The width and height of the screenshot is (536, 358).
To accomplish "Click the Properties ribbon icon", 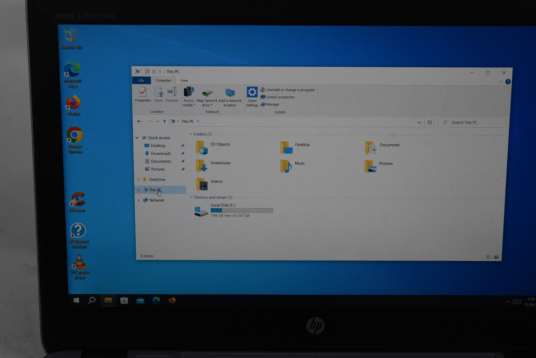I will [x=143, y=94].
